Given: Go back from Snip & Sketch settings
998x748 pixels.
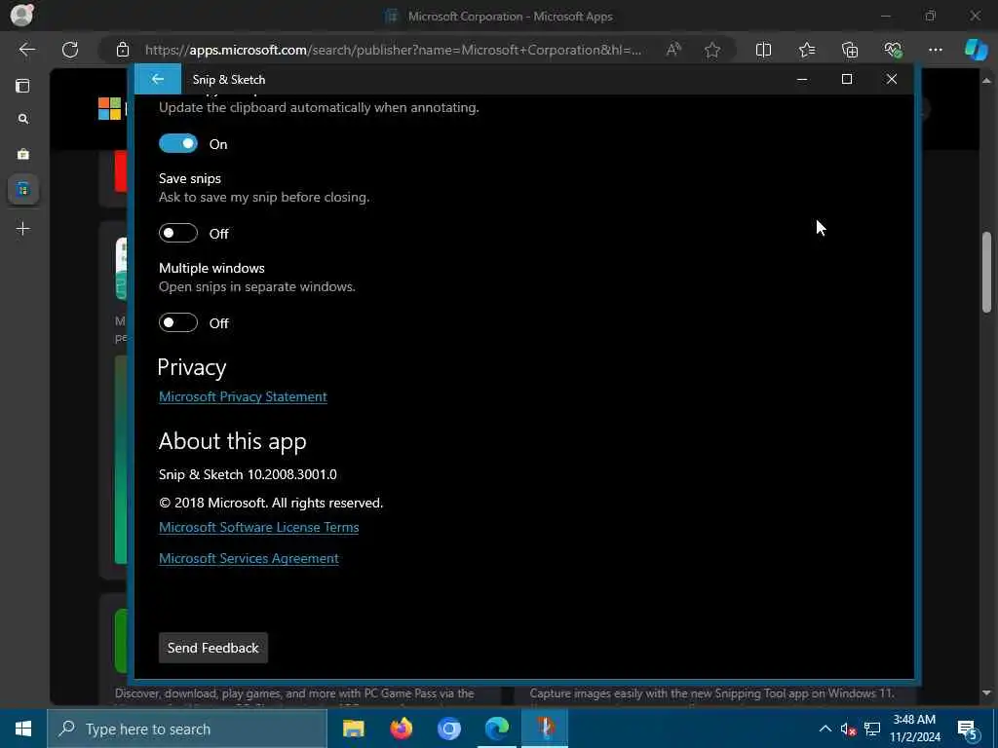Looking at the screenshot, I should click(x=157, y=79).
